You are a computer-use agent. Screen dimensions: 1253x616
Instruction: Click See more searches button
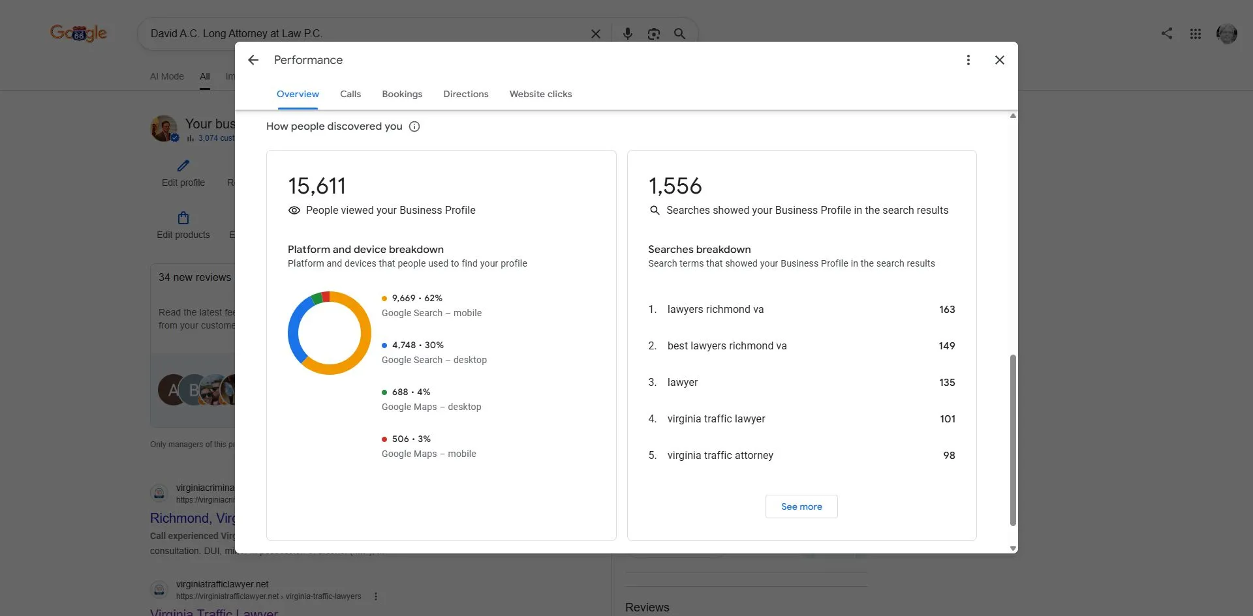point(801,506)
